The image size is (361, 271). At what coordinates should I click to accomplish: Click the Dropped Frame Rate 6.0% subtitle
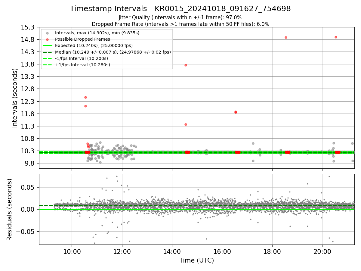click(x=180, y=24)
